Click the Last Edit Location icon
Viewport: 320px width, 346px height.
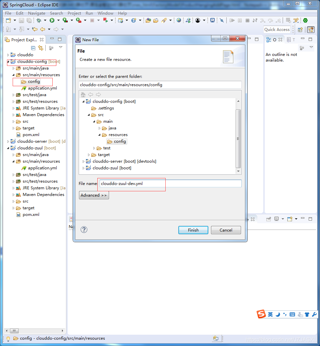pyautogui.click(x=34, y=29)
